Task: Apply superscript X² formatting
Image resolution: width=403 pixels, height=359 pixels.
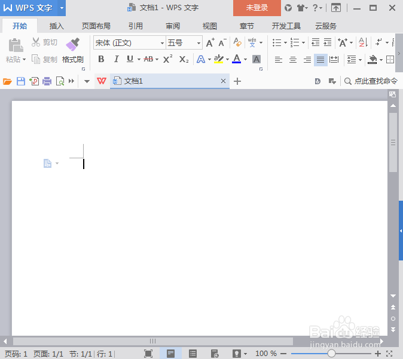Action: pos(168,59)
